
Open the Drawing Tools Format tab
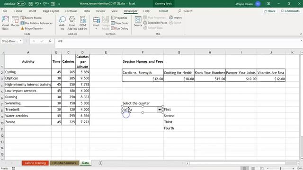[163, 11]
